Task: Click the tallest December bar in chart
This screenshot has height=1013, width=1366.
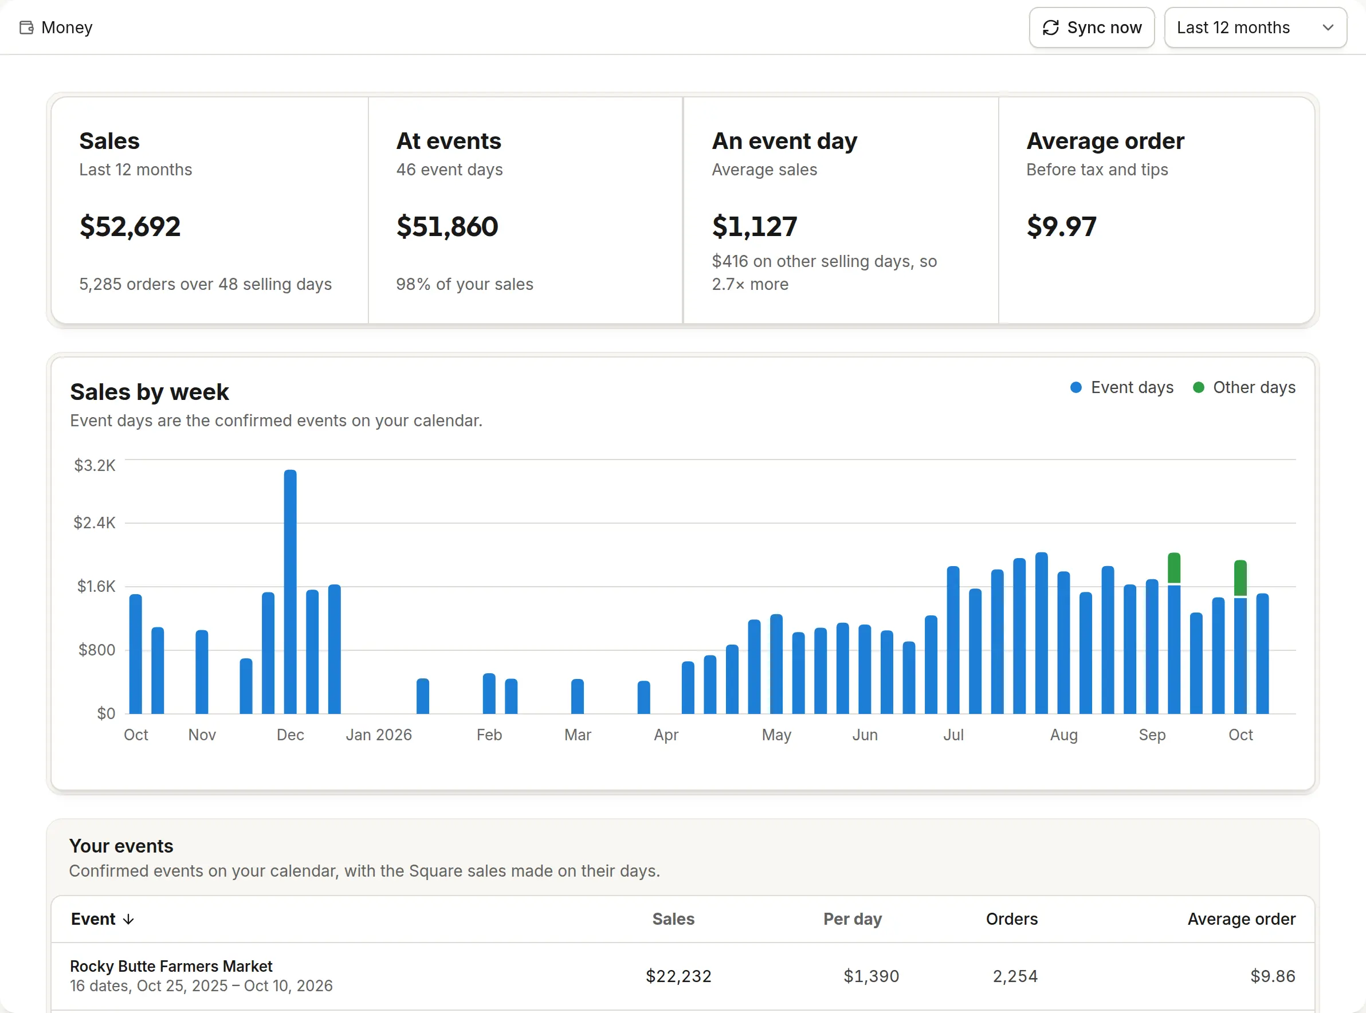Action: point(290,591)
